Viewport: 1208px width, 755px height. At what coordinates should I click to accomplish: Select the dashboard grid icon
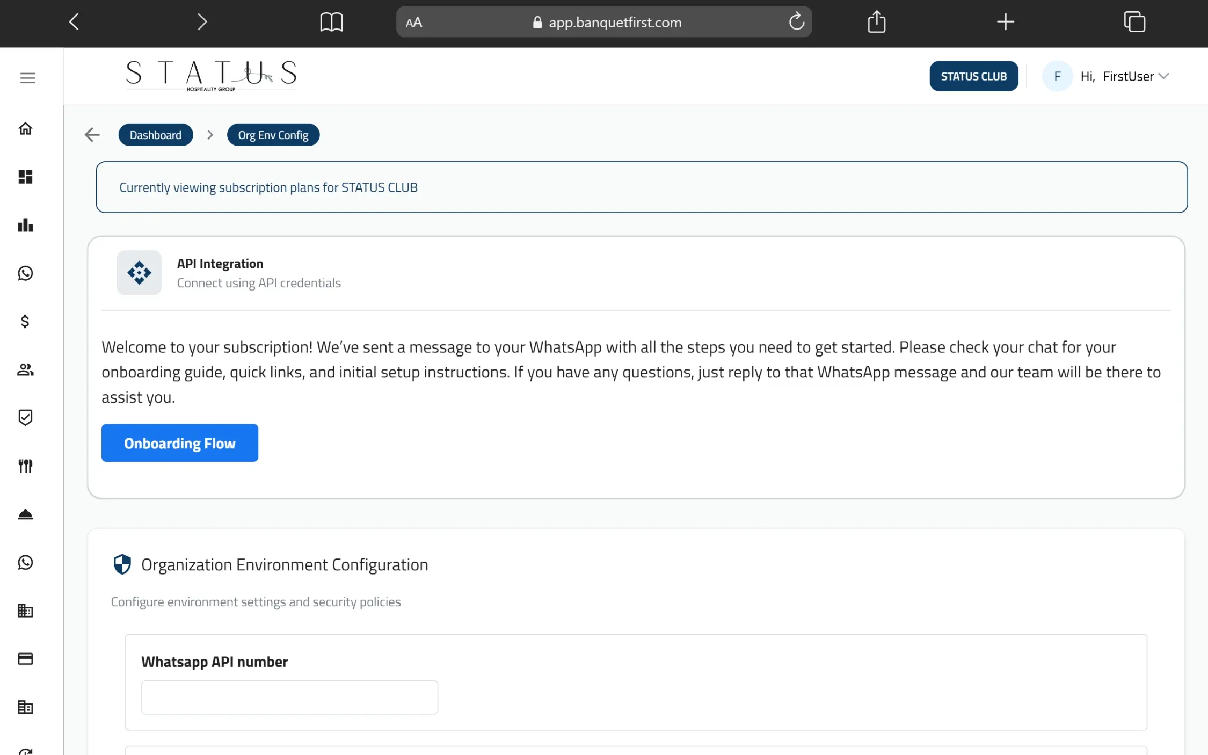coord(25,177)
